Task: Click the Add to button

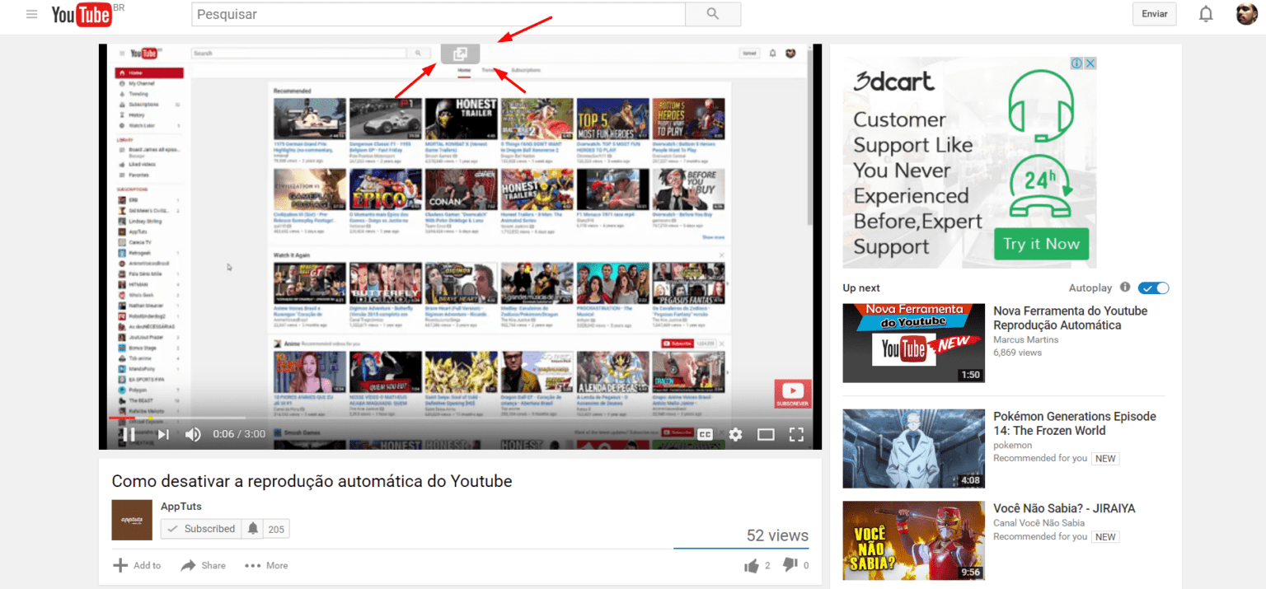Action: coord(137,565)
